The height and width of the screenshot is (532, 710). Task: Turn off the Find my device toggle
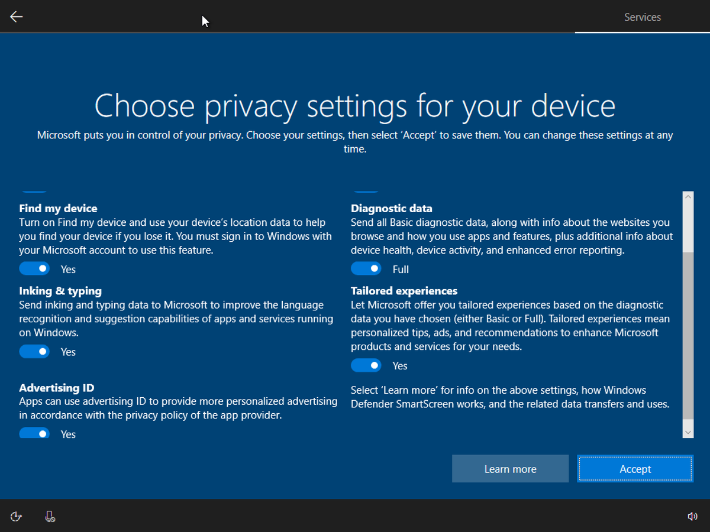click(34, 269)
